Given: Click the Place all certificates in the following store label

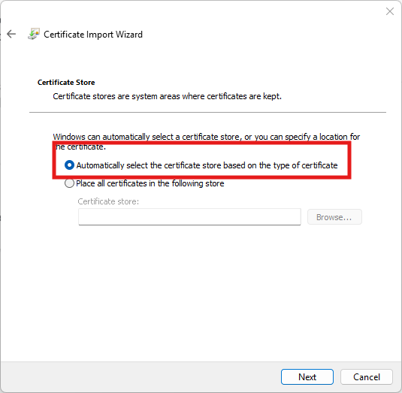Looking at the screenshot, I should click(x=150, y=183).
